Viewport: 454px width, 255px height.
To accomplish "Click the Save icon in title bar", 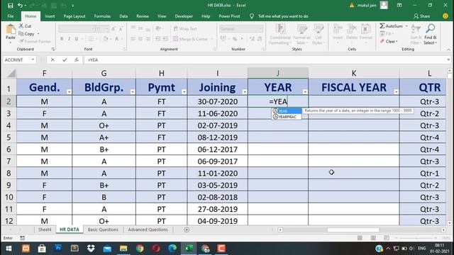I will pyautogui.click(x=11, y=6).
